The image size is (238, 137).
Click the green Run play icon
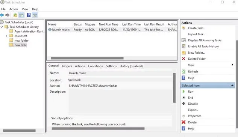pyautogui.click(x=183, y=92)
